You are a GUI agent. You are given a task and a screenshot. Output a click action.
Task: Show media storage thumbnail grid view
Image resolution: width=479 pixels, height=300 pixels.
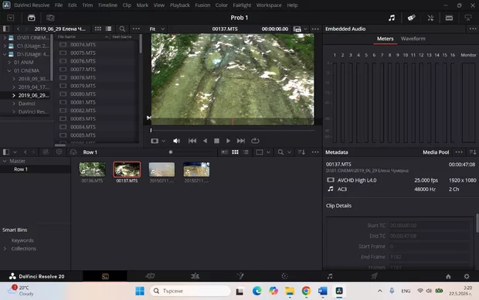point(98,29)
